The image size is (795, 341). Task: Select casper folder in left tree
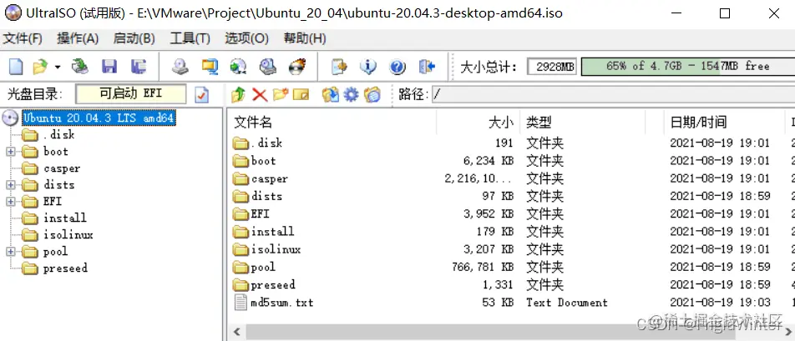(62, 168)
